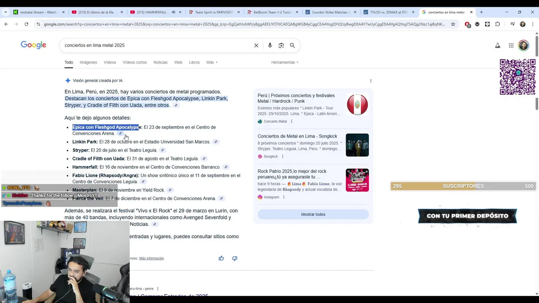Click the magnifying glass search button

292,45
